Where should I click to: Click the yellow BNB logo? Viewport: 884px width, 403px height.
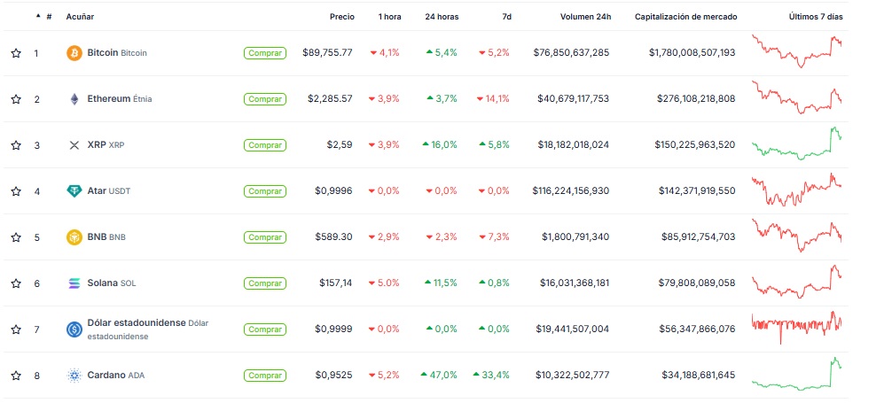click(x=74, y=237)
